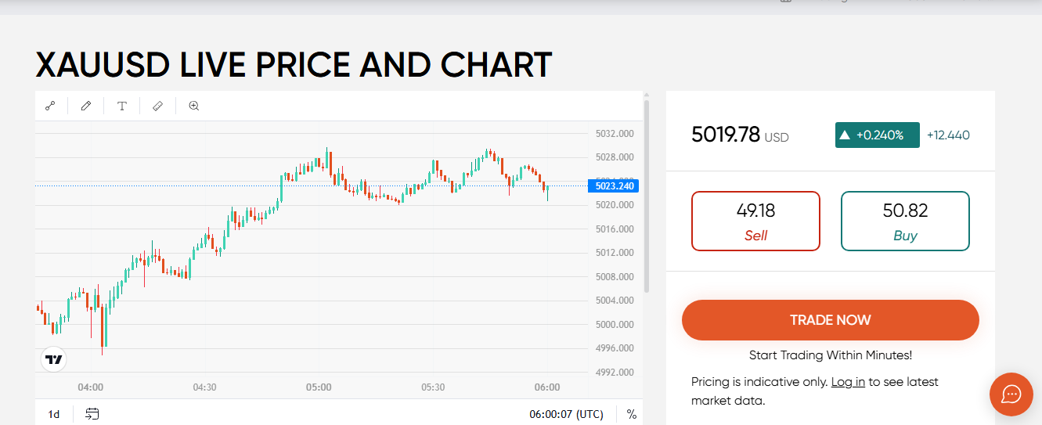Viewport: 1042px width, 425px height.
Task: Click the Sell button at 49.18
Action: (x=755, y=222)
